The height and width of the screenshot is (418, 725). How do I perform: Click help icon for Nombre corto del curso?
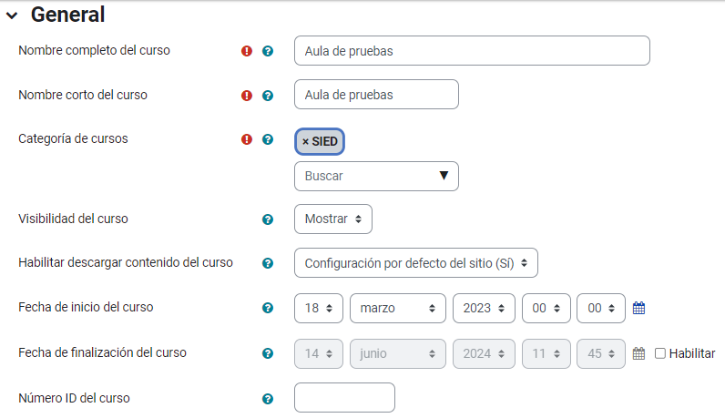tap(268, 96)
